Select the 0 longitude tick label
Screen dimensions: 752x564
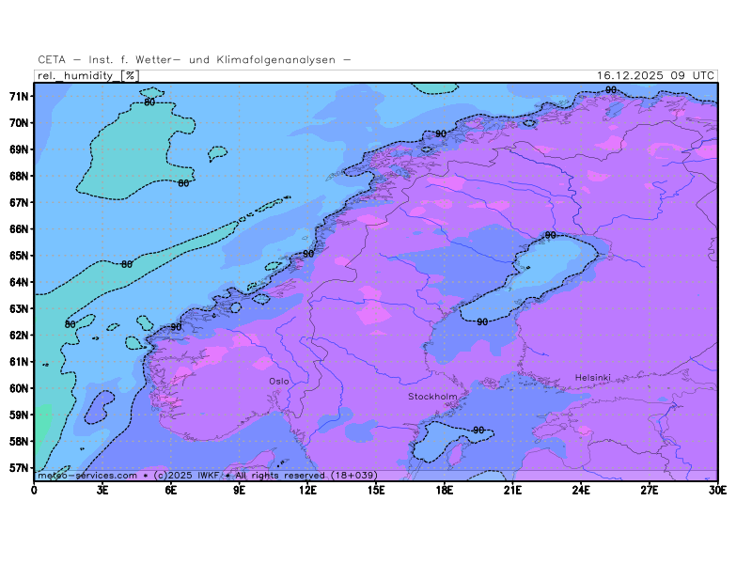pos(35,489)
